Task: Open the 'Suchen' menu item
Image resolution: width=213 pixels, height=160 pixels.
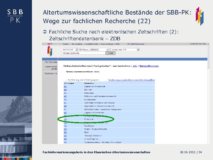Action: pyautogui.click(x=66, y=44)
